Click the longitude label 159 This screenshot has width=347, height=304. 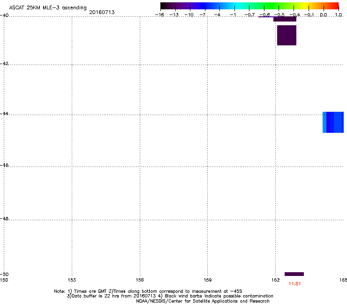[x=207, y=280]
